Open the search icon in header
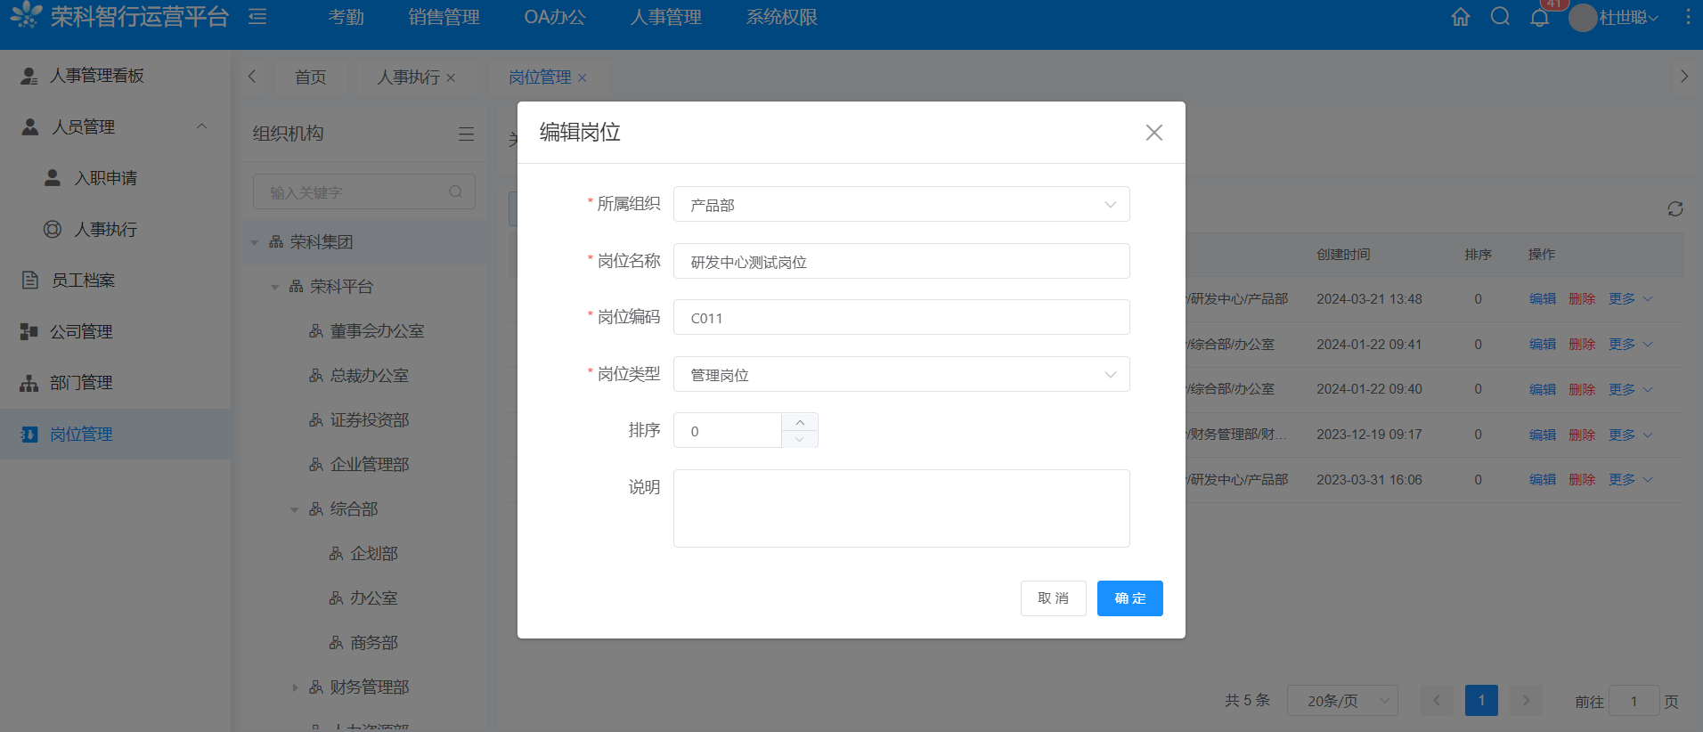Viewport: 1703px width, 732px height. click(x=1500, y=17)
